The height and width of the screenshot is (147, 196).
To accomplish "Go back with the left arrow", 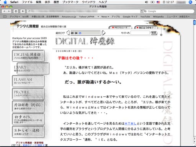I will point(4,11).
